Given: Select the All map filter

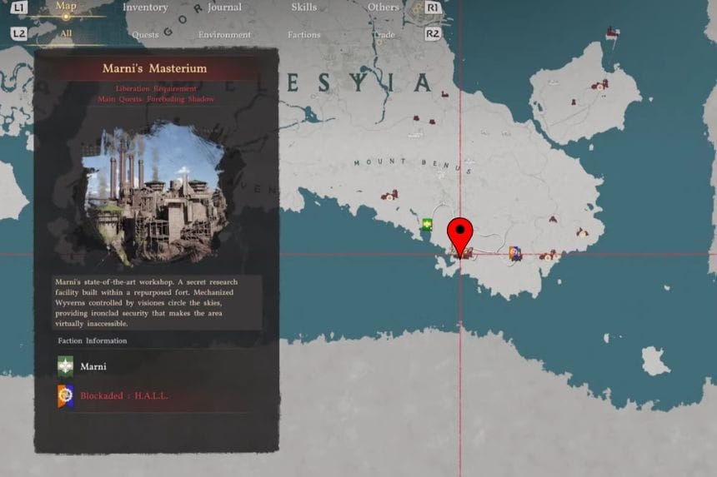Looking at the screenshot, I should click(66, 34).
